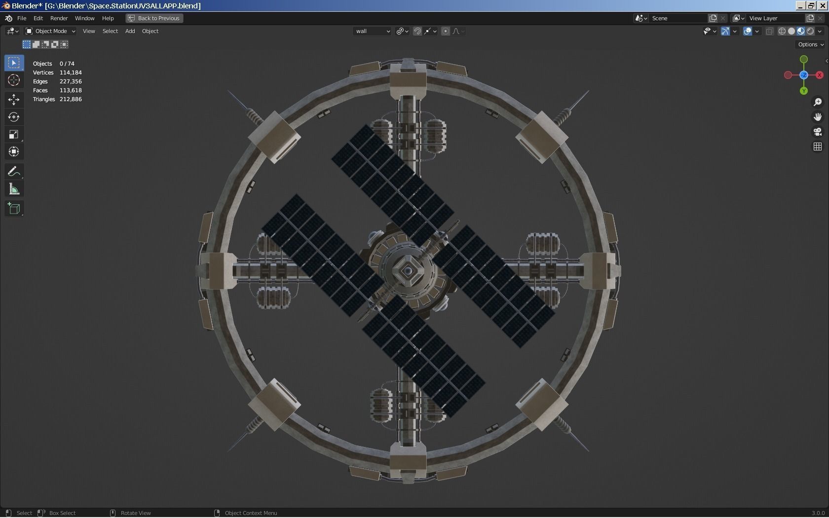Click the version 3.0.0 status text

[818, 513]
